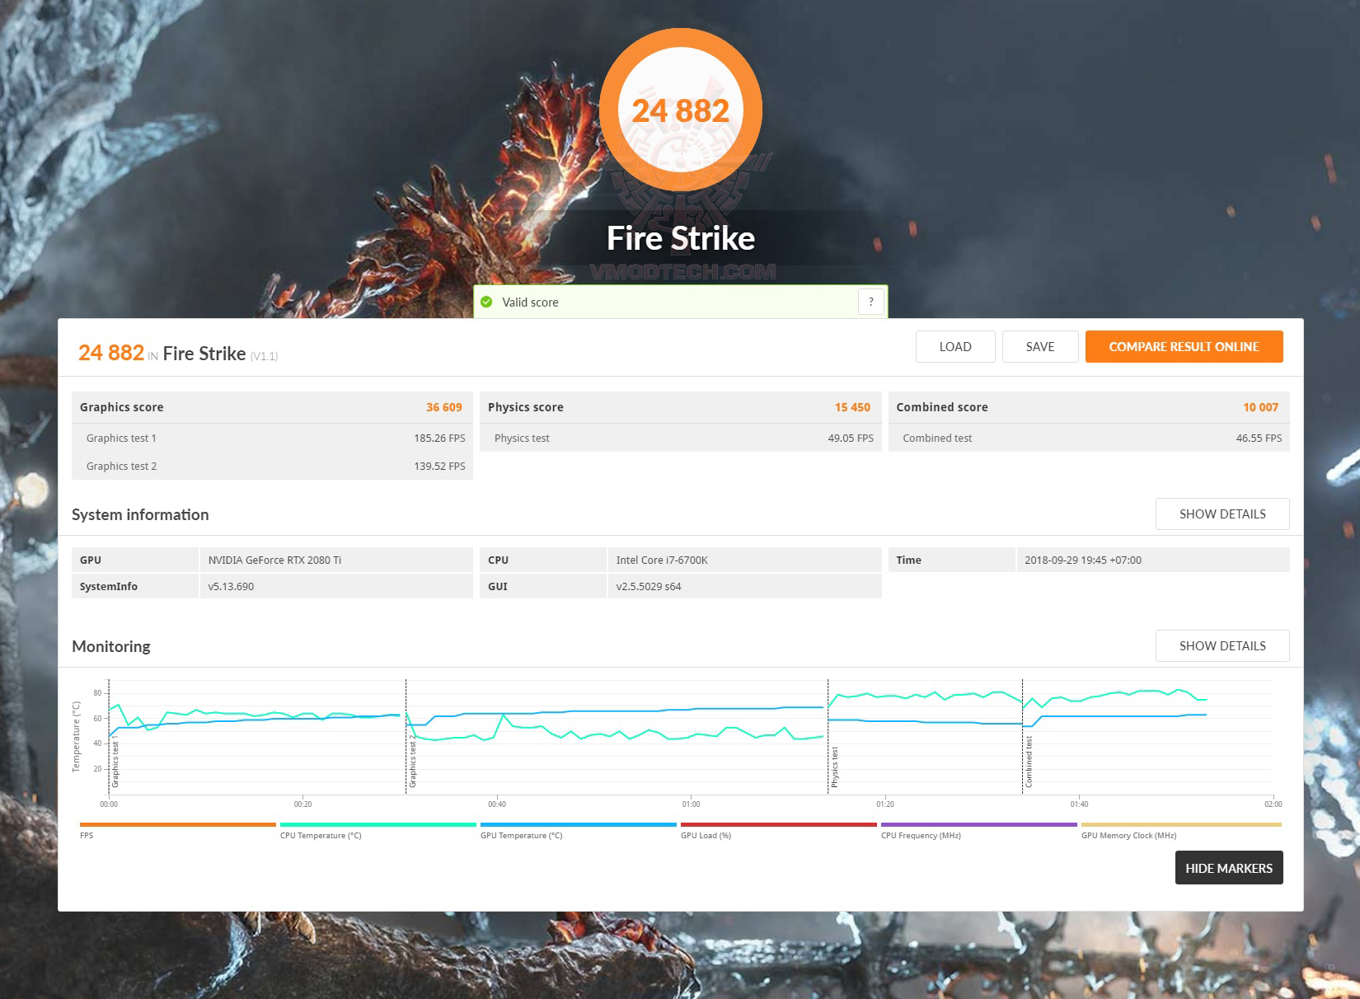
Task: Click the CPU Temperature legend icon
Action: pyautogui.click(x=376, y=823)
